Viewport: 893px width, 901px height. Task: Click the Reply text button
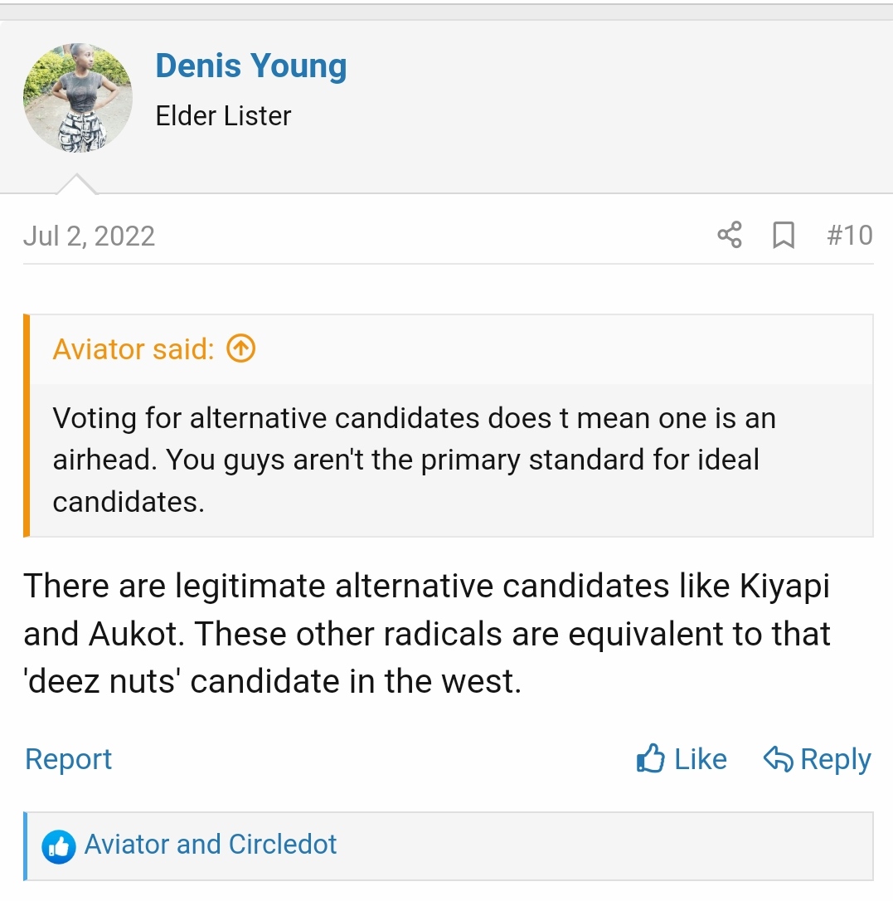[x=835, y=759]
